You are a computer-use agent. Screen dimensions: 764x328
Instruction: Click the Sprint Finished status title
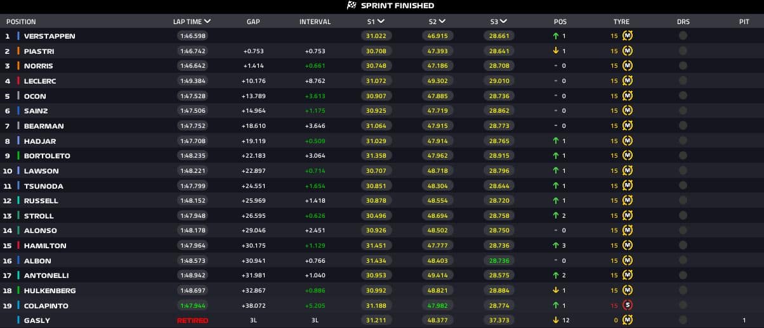(x=397, y=6)
